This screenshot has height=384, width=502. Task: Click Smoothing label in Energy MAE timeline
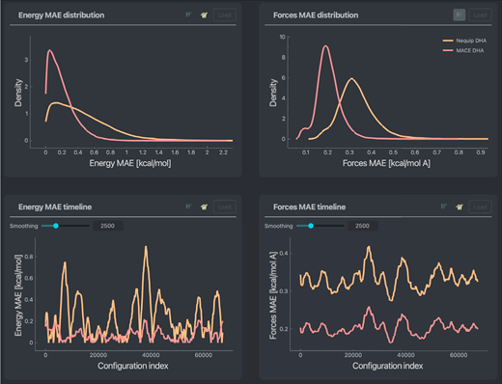tap(23, 226)
